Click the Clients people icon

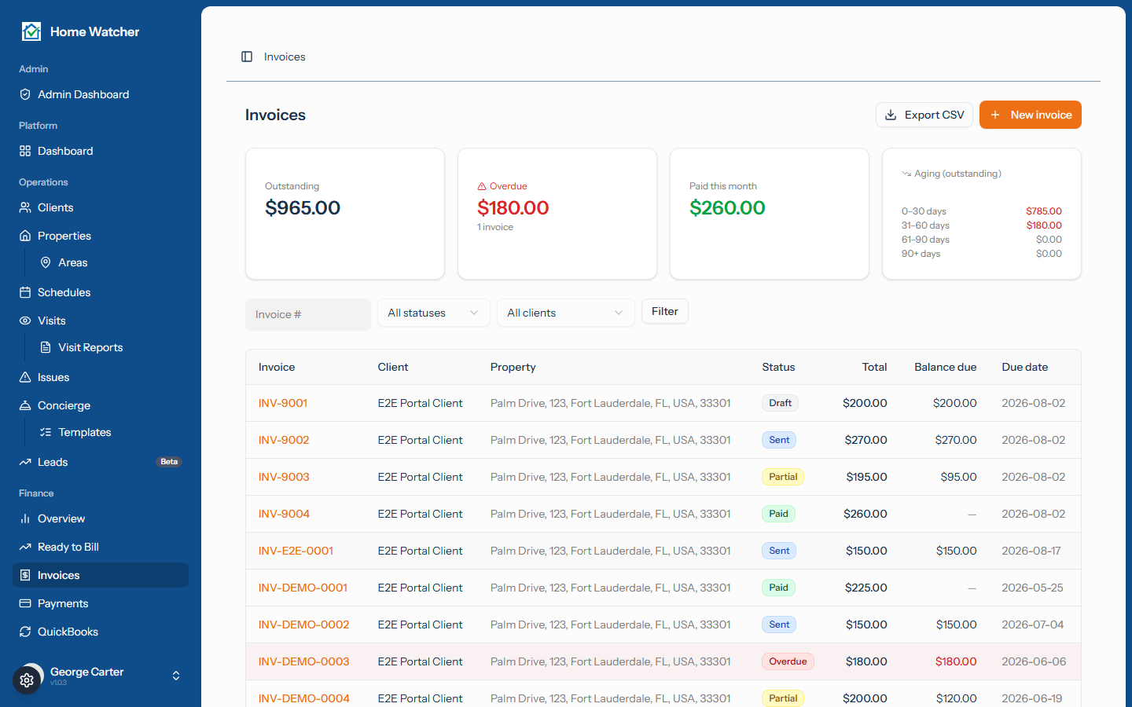click(x=25, y=207)
